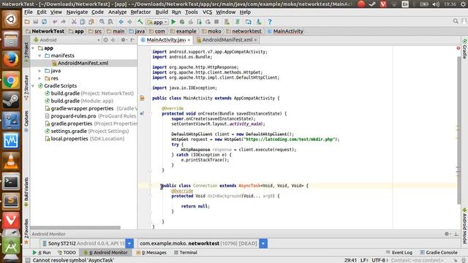Navigate Back with the blue arrow

pyautogui.click(x=121, y=22)
